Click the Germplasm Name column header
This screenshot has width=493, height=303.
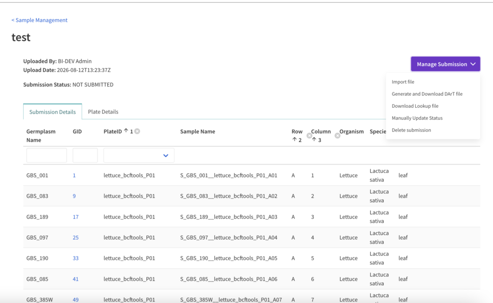[41, 136]
